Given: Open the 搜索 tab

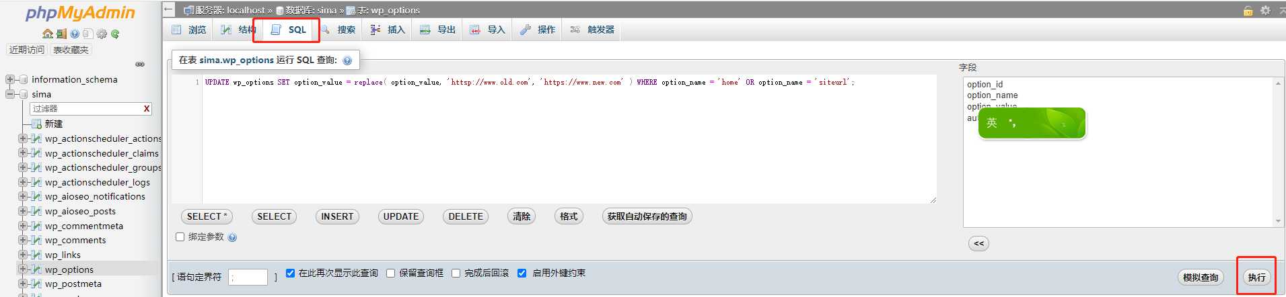Looking at the screenshot, I should click(338, 30).
